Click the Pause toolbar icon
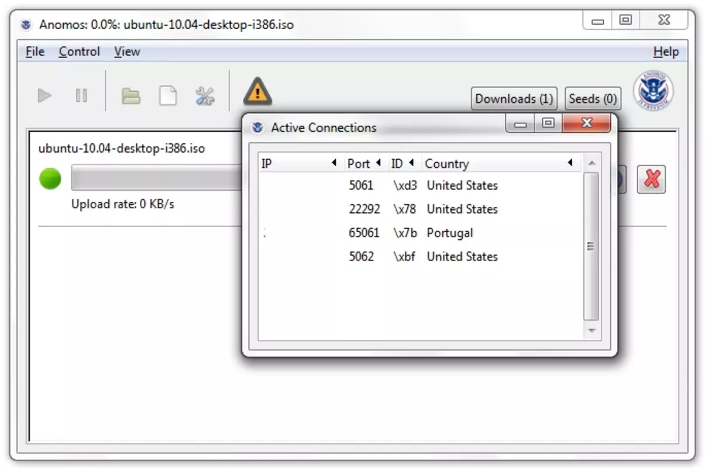Image resolution: width=705 pixels, height=468 pixels. pyautogui.click(x=81, y=95)
